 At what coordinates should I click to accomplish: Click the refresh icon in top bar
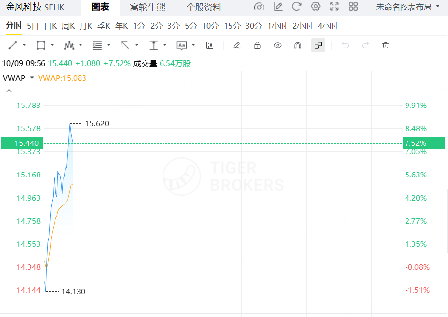tap(297, 7)
